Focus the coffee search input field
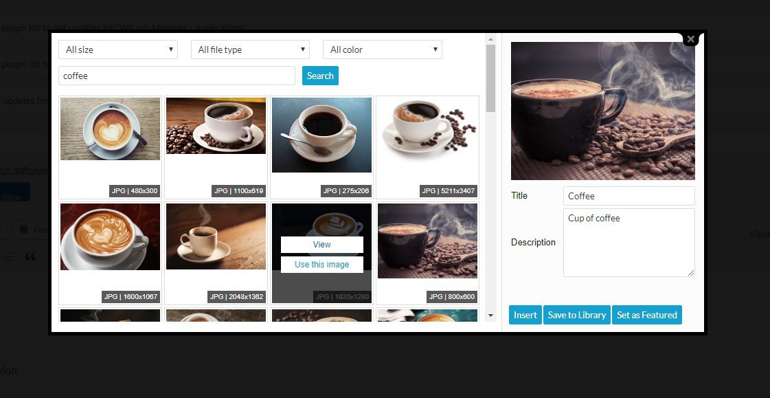Image resolution: width=770 pixels, height=398 pixels. (177, 76)
